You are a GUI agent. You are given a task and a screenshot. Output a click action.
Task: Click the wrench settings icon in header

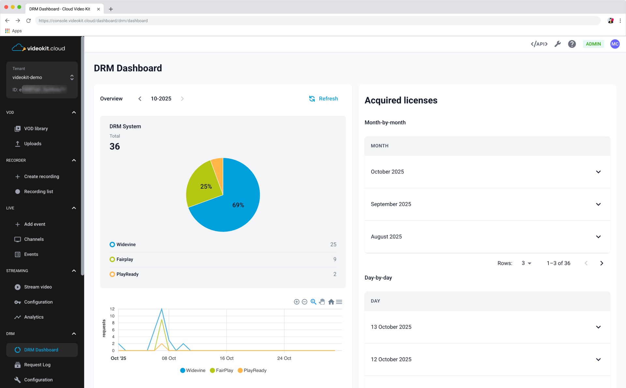click(558, 44)
